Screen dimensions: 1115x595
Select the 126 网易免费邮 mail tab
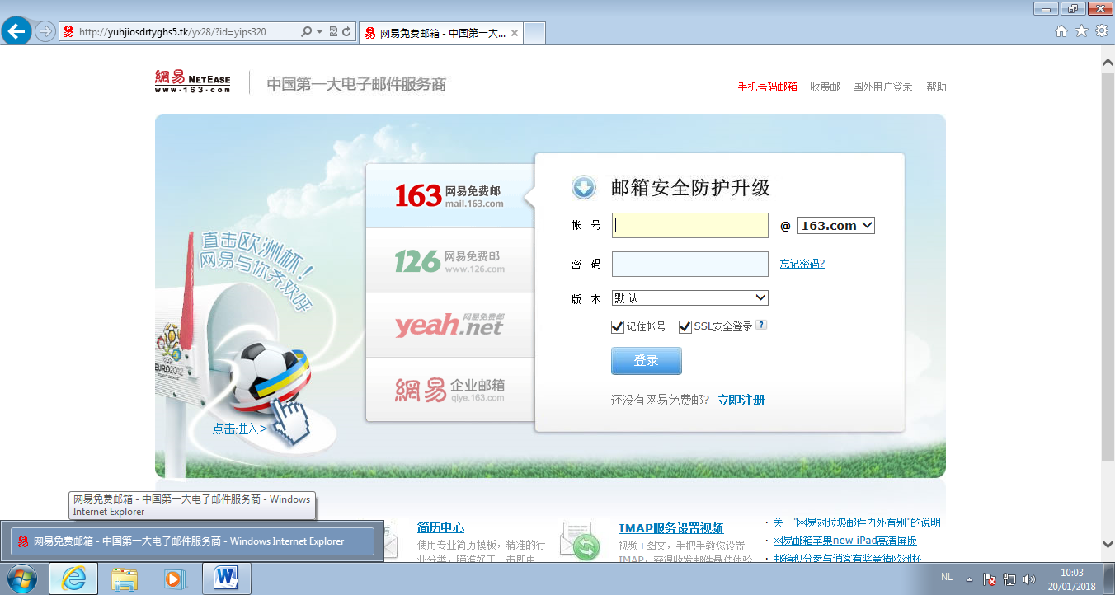pyautogui.click(x=449, y=261)
